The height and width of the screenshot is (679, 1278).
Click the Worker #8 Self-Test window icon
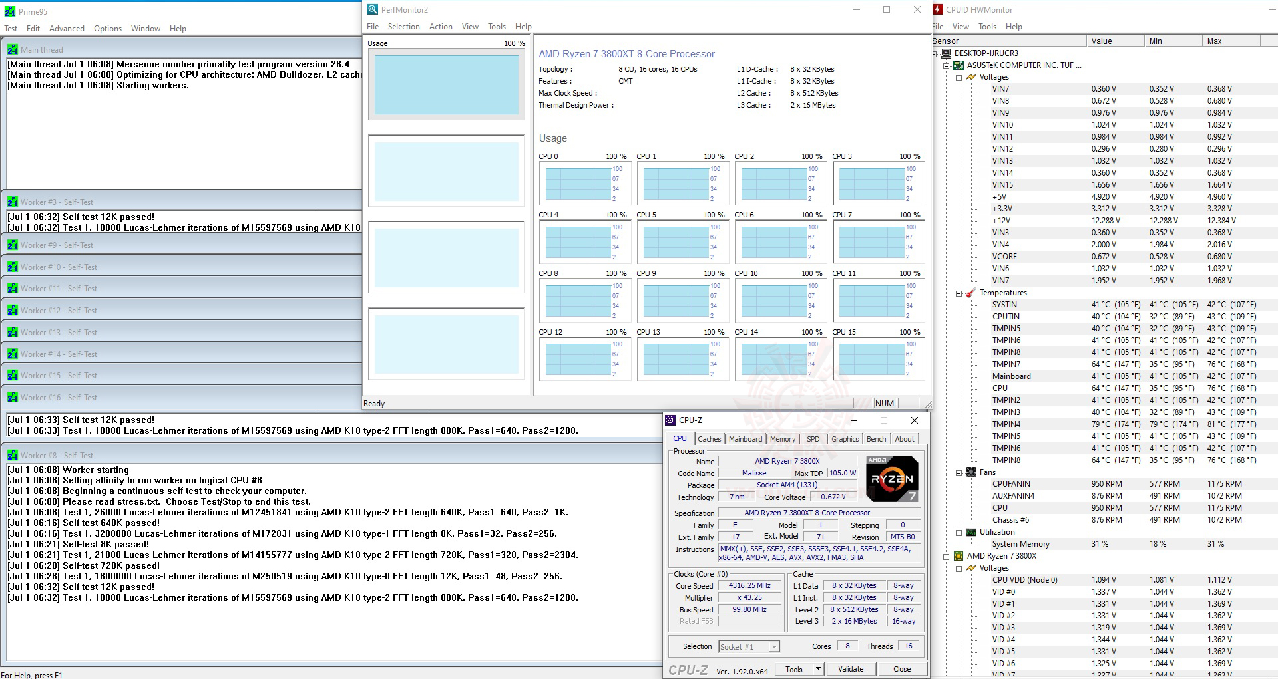(x=13, y=455)
